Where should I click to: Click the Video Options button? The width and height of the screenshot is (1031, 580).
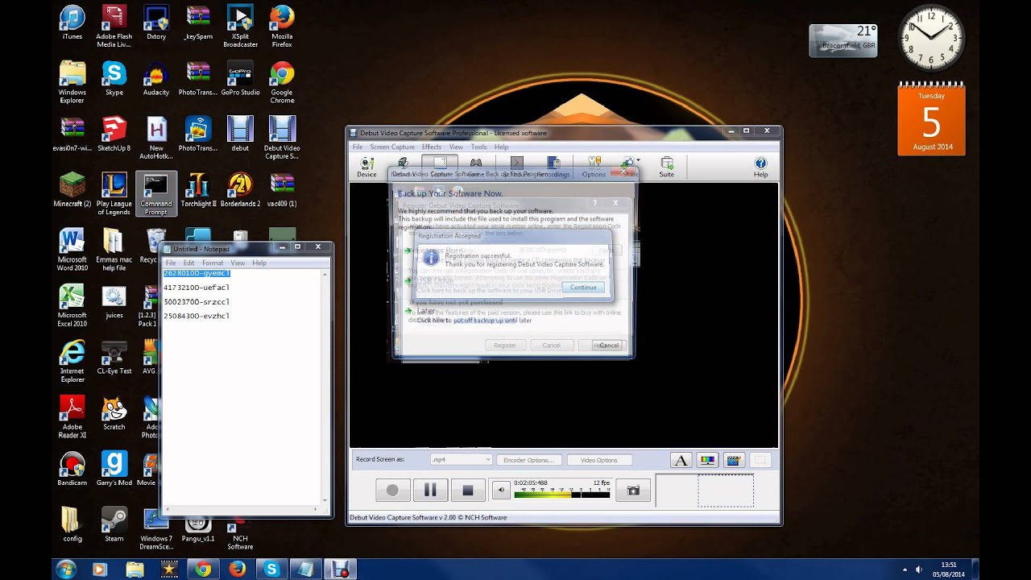click(598, 460)
